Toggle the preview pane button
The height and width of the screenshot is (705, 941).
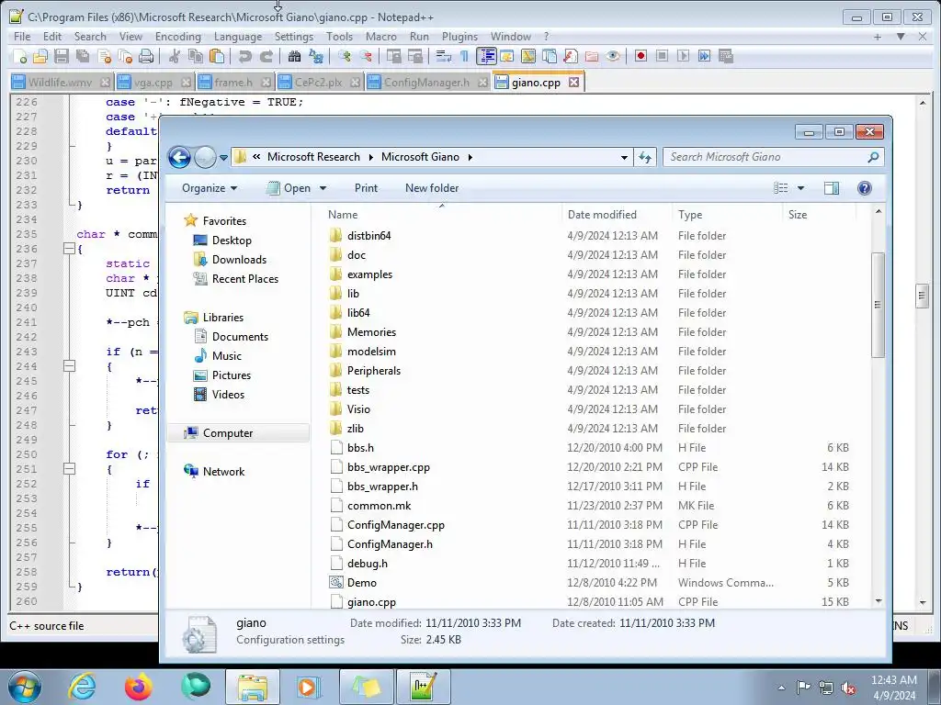point(831,188)
